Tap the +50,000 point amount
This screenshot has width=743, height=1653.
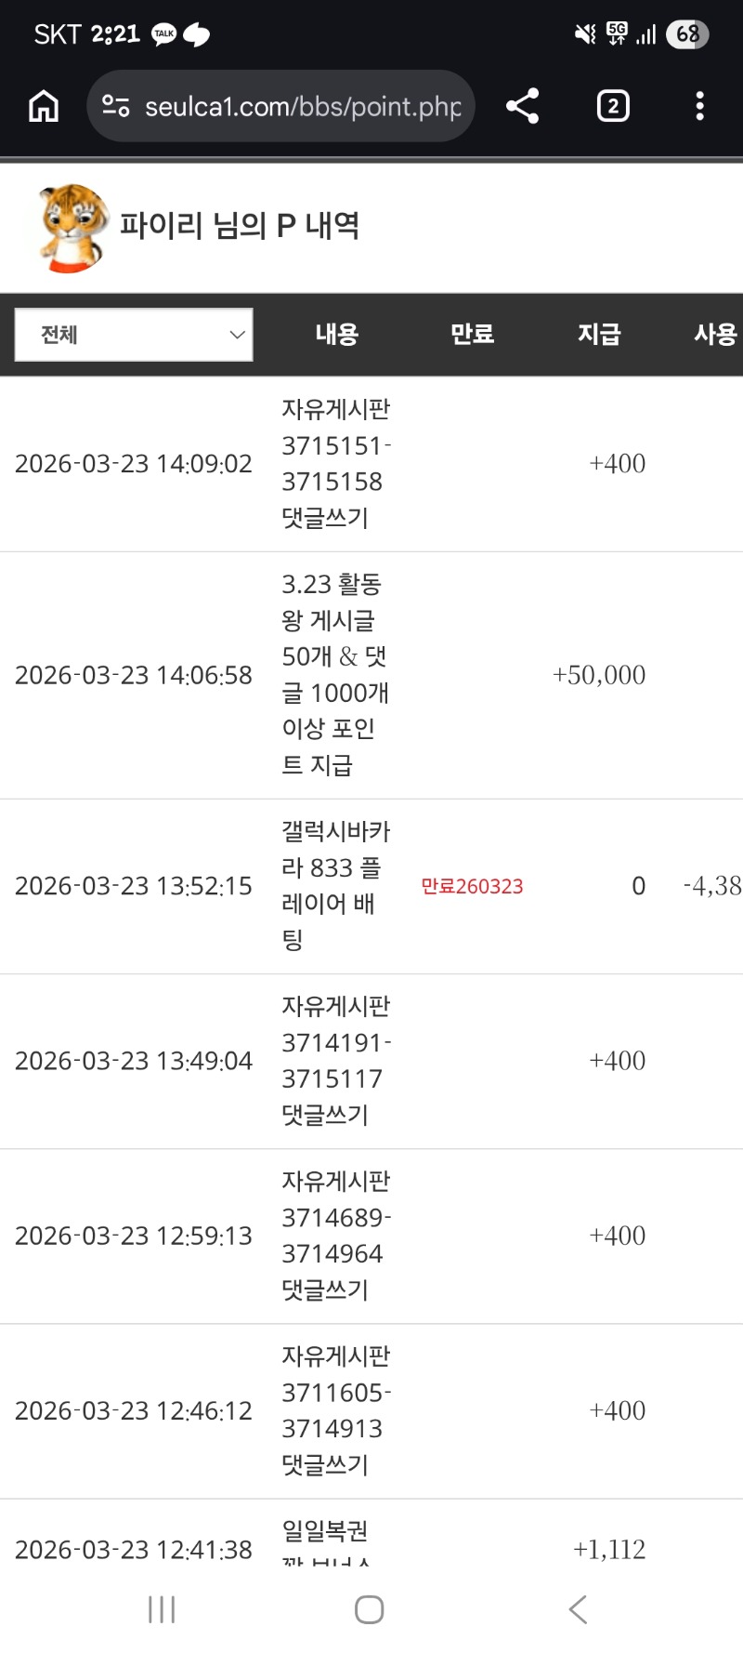tap(599, 675)
